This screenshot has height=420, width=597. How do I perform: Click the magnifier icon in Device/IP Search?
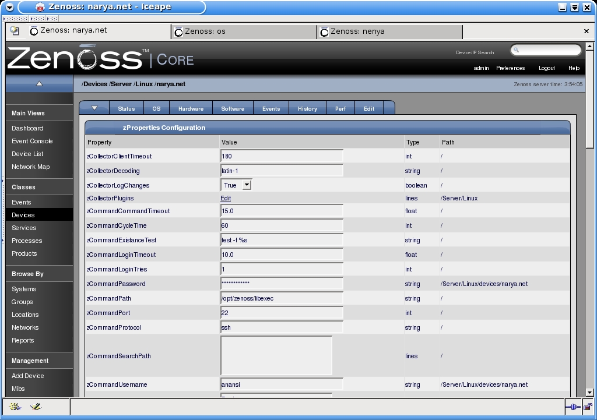517,50
